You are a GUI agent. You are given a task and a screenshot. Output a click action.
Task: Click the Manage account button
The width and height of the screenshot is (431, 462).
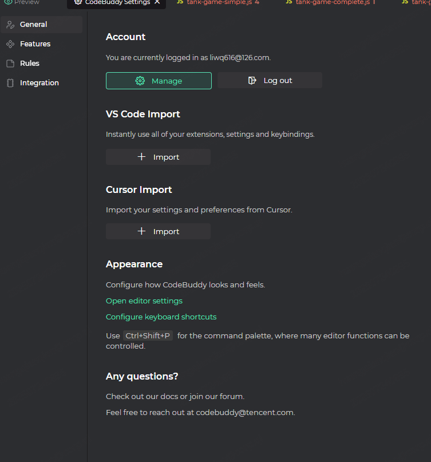(159, 81)
